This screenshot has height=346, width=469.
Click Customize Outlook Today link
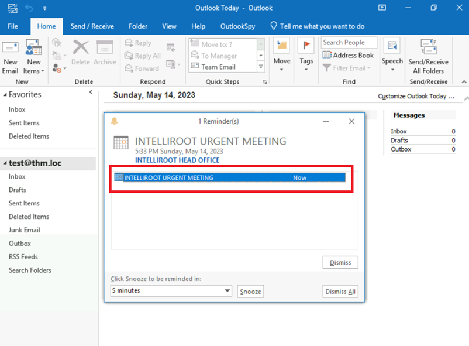tap(416, 97)
